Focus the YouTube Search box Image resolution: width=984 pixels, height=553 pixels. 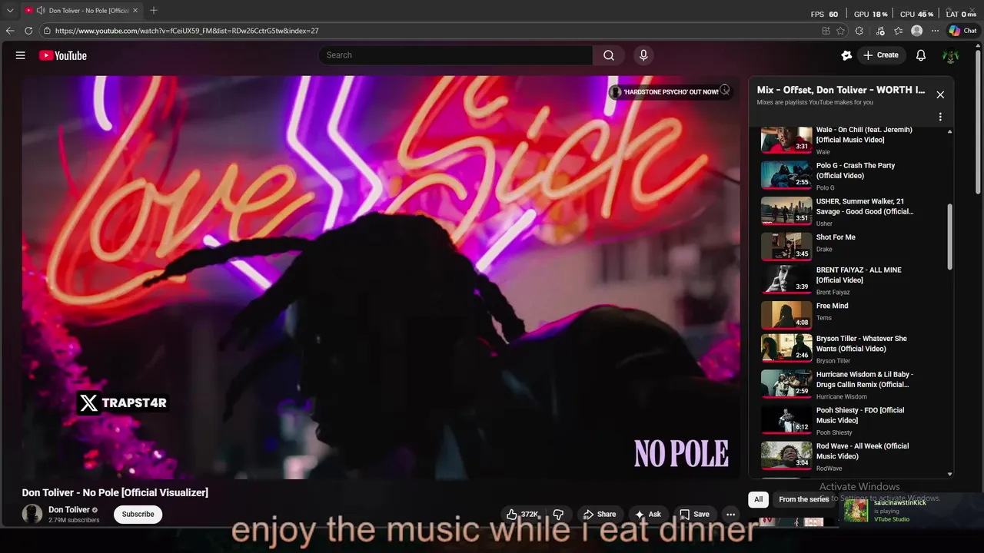point(456,55)
